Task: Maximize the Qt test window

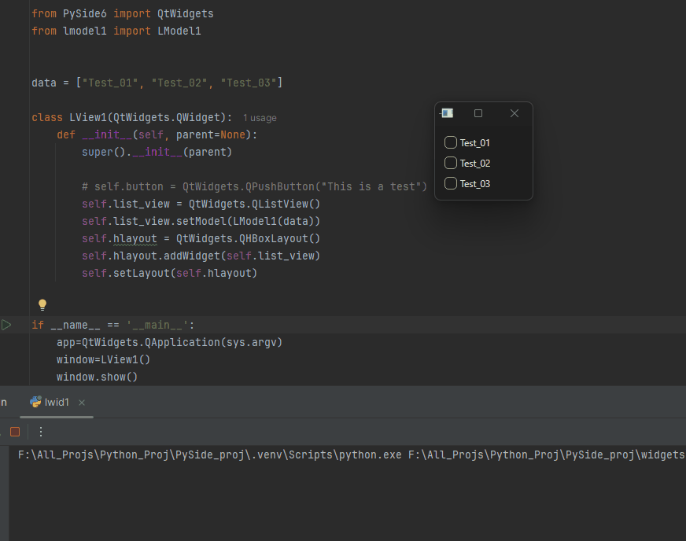Action: [478, 112]
